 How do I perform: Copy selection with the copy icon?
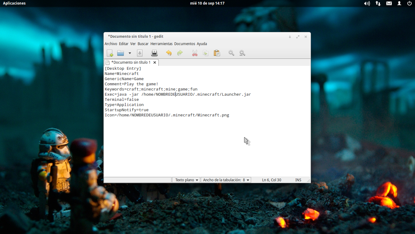(206, 53)
